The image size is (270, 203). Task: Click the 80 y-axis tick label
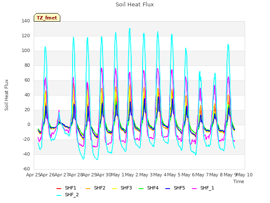pyautogui.click(x=27, y=66)
